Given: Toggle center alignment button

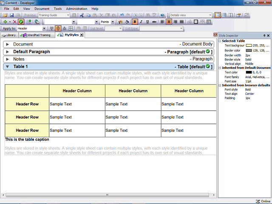Looking at the screenshot, I should point(169,22).
